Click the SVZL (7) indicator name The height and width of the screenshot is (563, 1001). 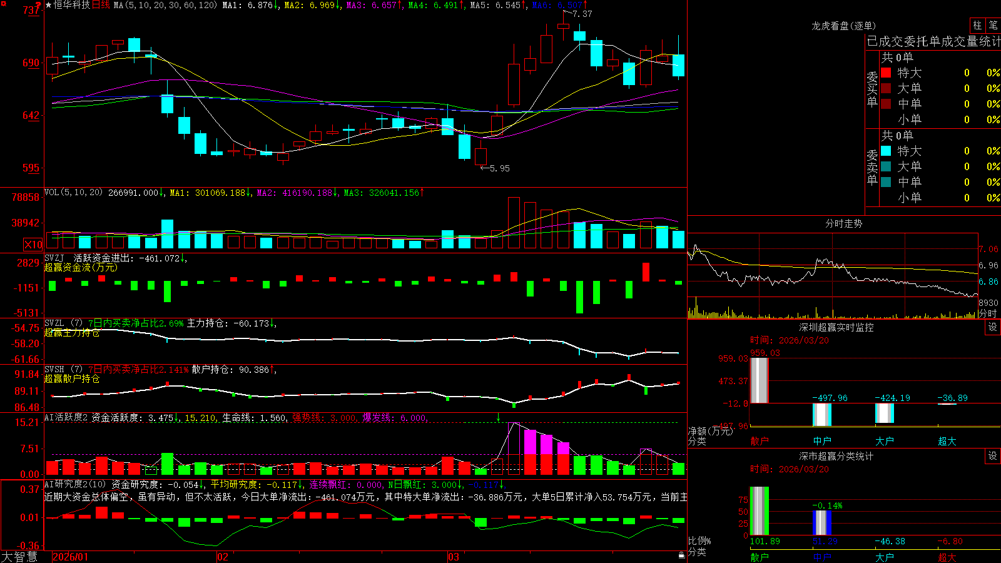(x=63, y=323)
